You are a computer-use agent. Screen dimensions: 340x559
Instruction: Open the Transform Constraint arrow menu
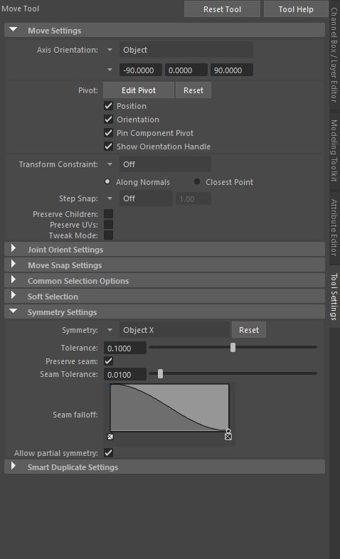click(x=110, y=164)
